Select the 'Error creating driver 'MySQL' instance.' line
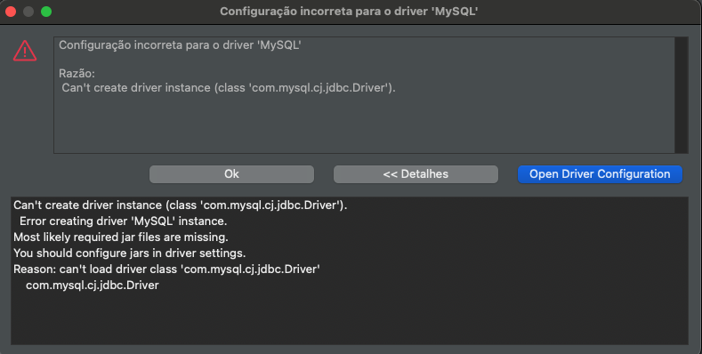Viewport: 702px width, 354px height. 123,221
